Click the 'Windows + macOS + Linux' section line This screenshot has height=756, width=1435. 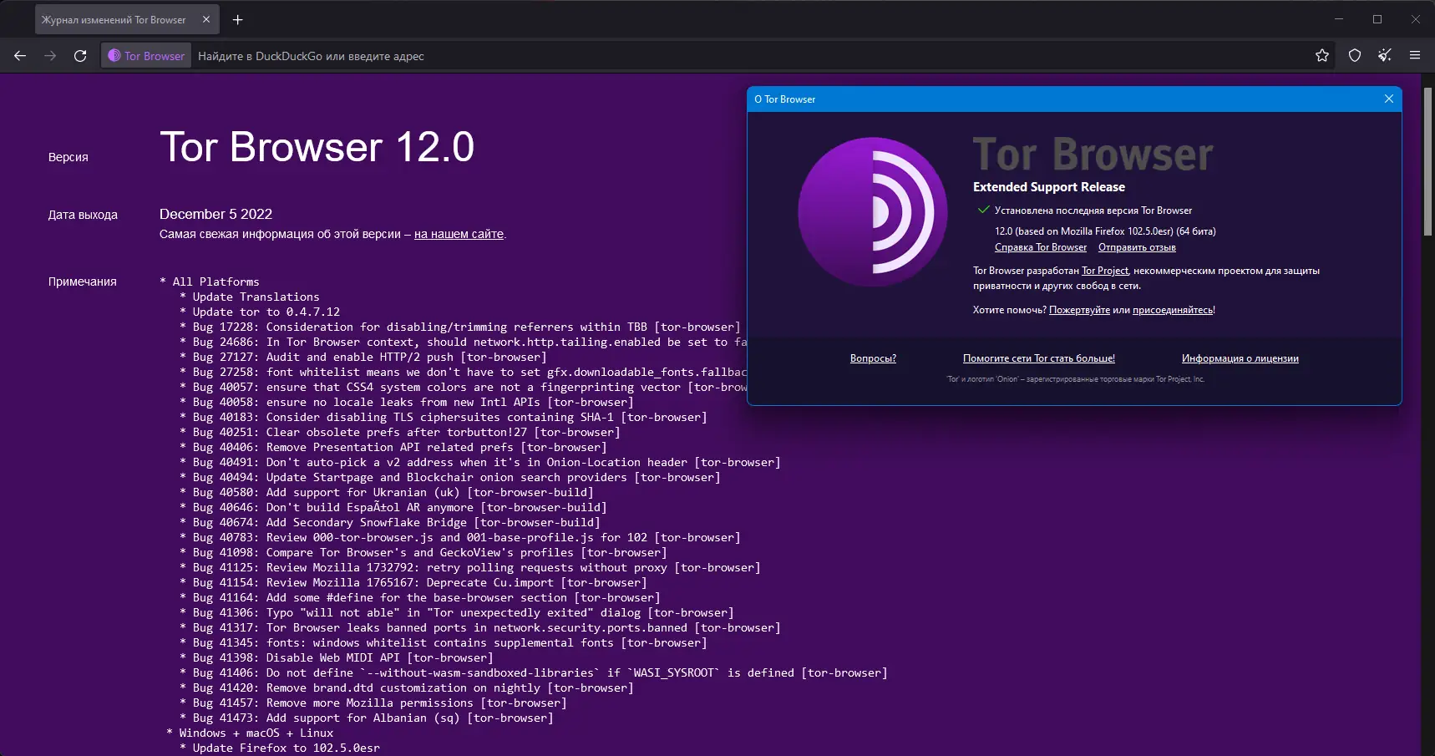click(250, 733)
